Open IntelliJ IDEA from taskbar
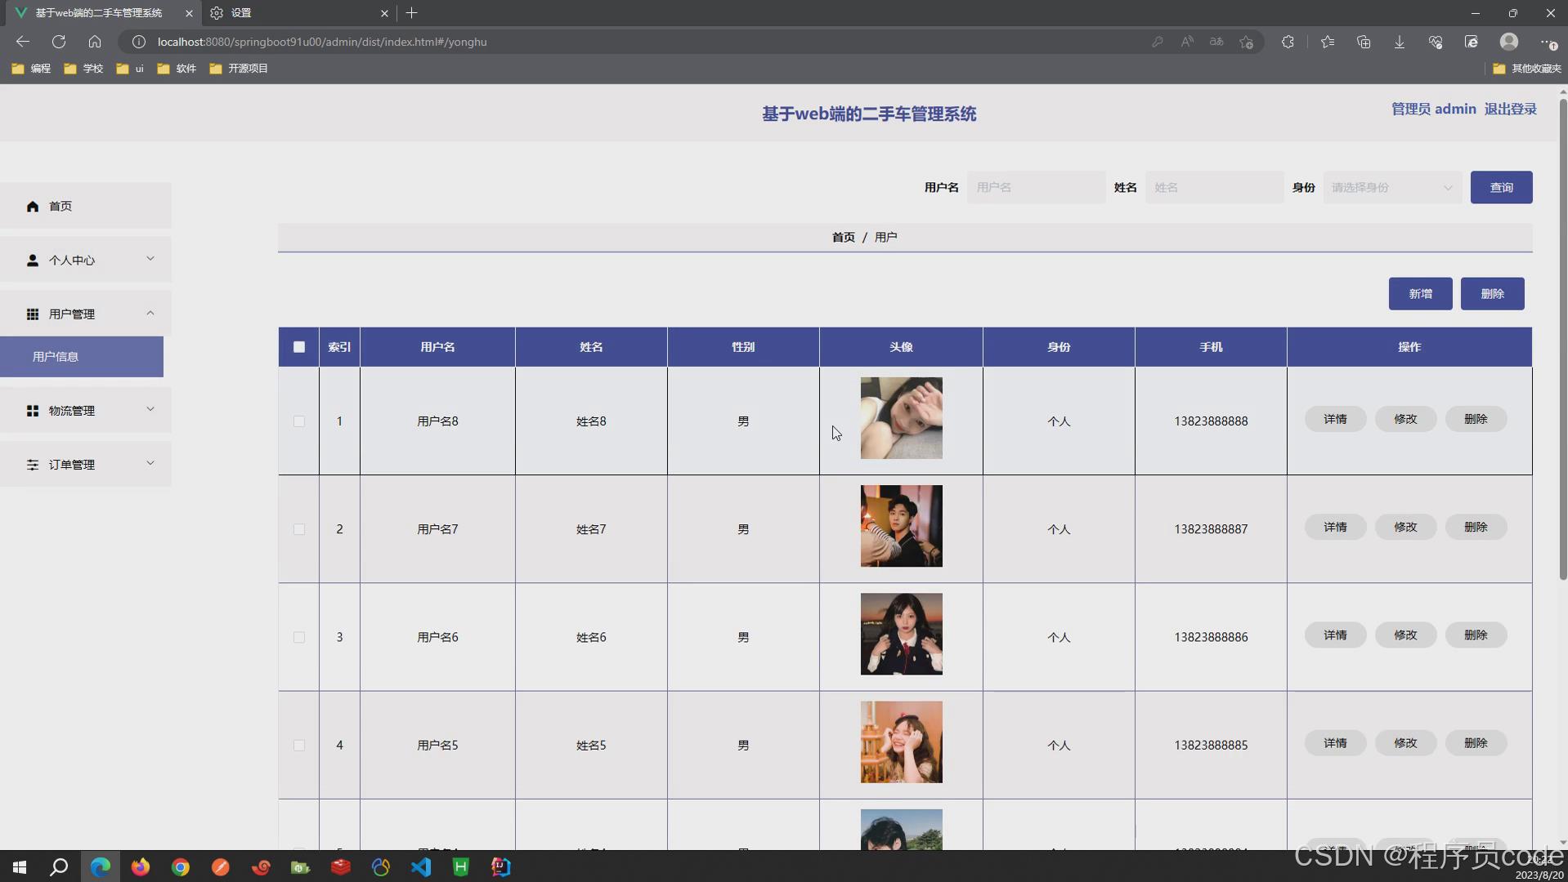The width and height of the screenshot is (1568, 882). (500, 866)
